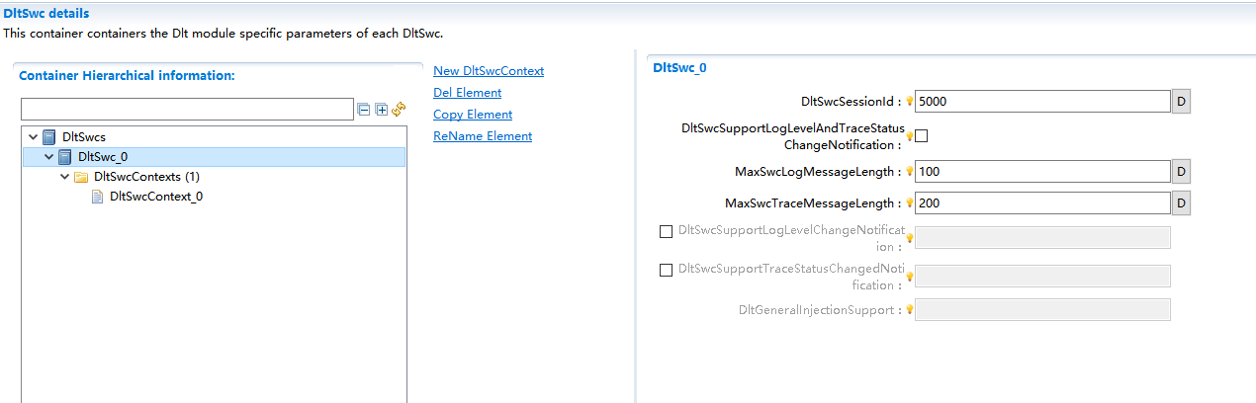1256x403 pixels.
Task: Select DltSwcContext_0 in the tree
Action: click(x=156, y=197)
